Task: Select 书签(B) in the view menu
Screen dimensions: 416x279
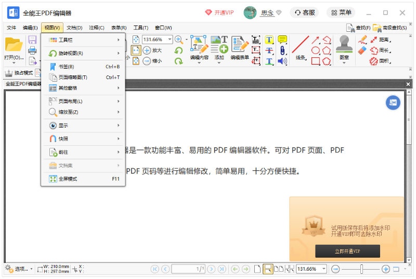Action: (x=83, y=67)
